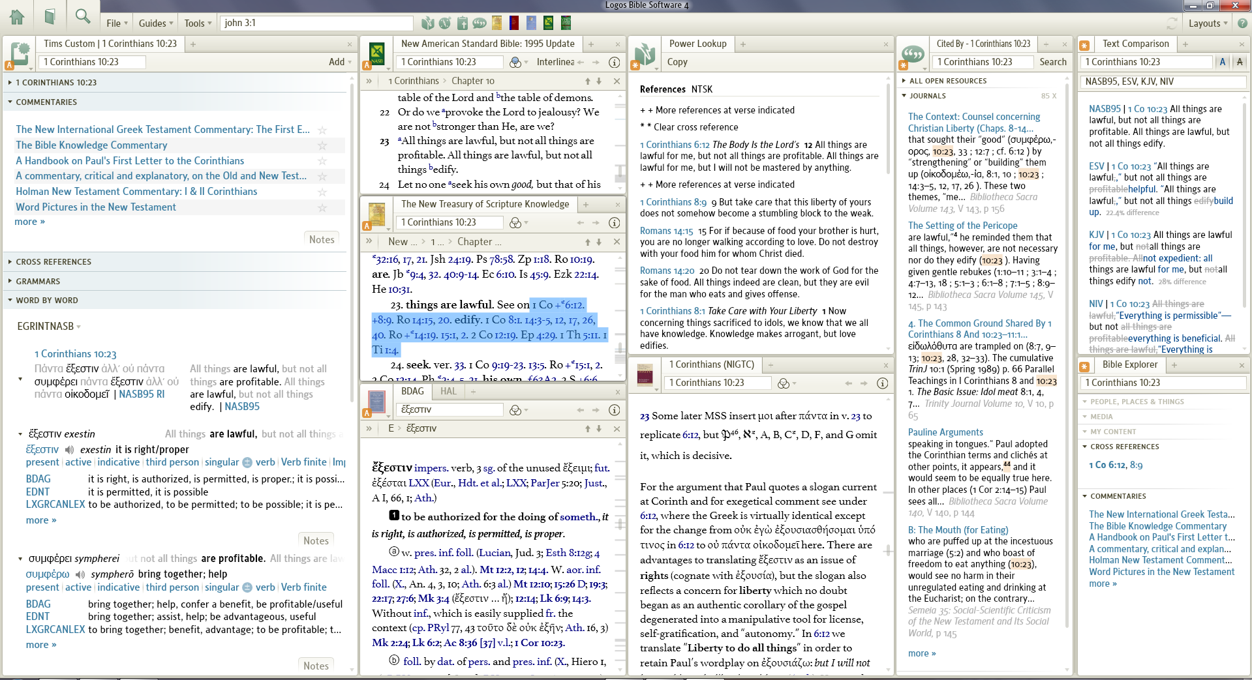
Task: Open Notes button under commentaries list
Action: pos(322,240)
